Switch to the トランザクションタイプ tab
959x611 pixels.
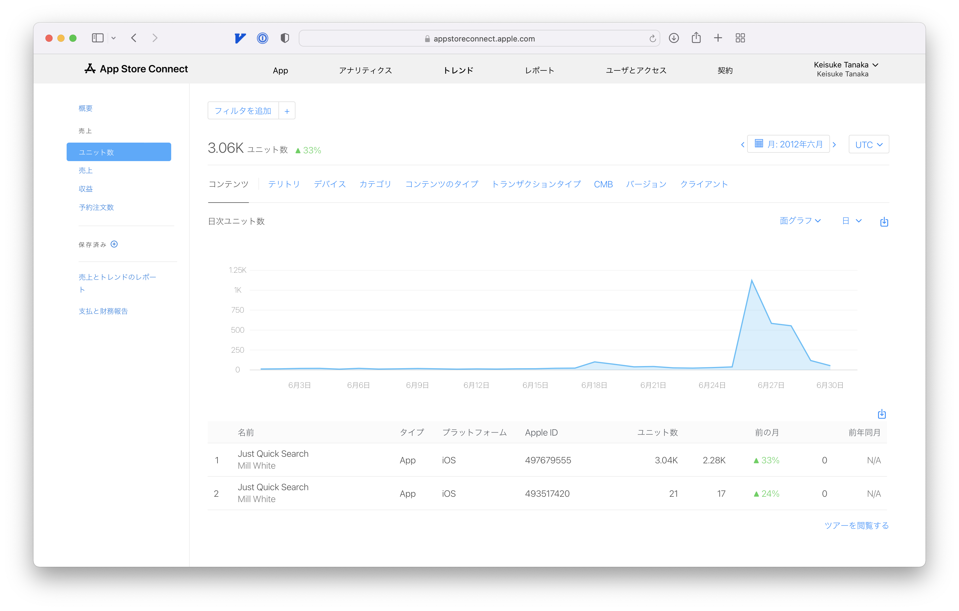point(536,184)
